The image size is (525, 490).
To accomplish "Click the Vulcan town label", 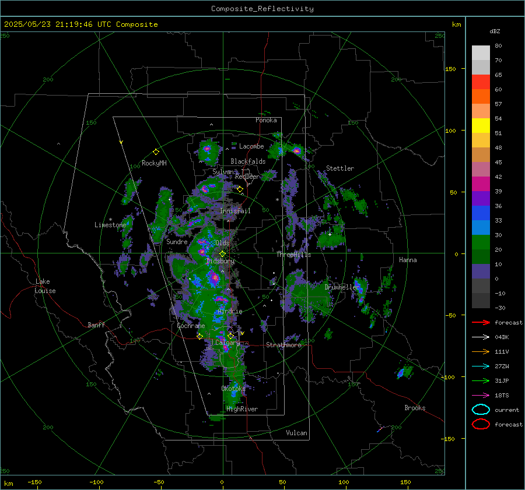I will click(x=296, y=433).
